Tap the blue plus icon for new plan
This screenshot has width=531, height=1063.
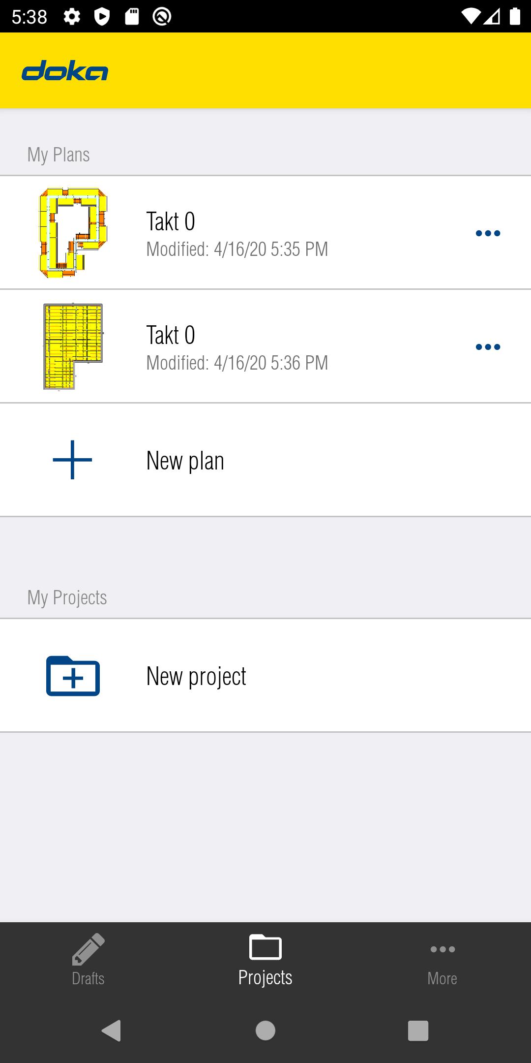click(72, 460)
